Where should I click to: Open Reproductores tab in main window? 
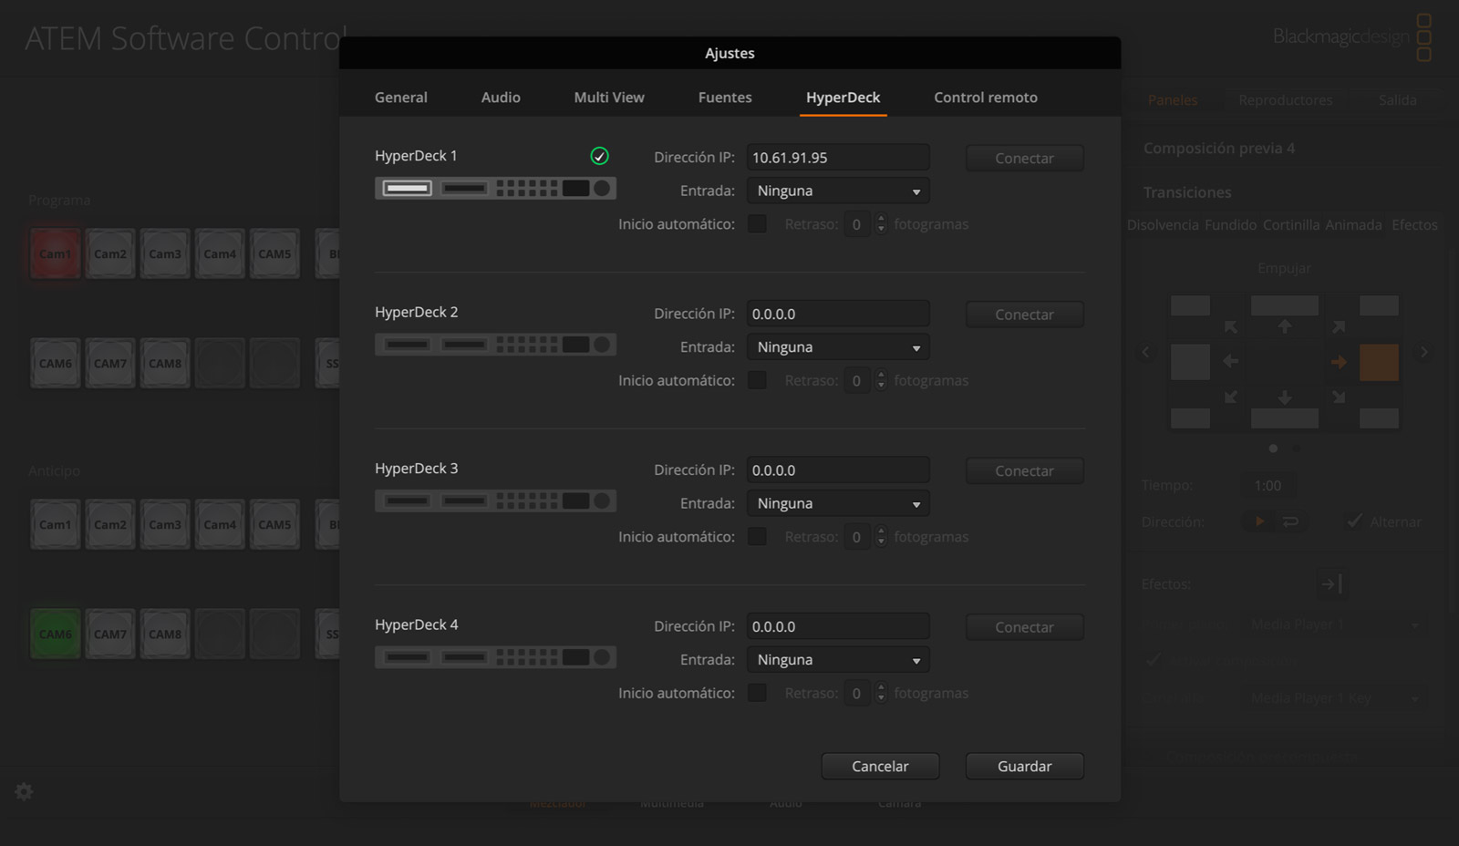click(1286, 100)
